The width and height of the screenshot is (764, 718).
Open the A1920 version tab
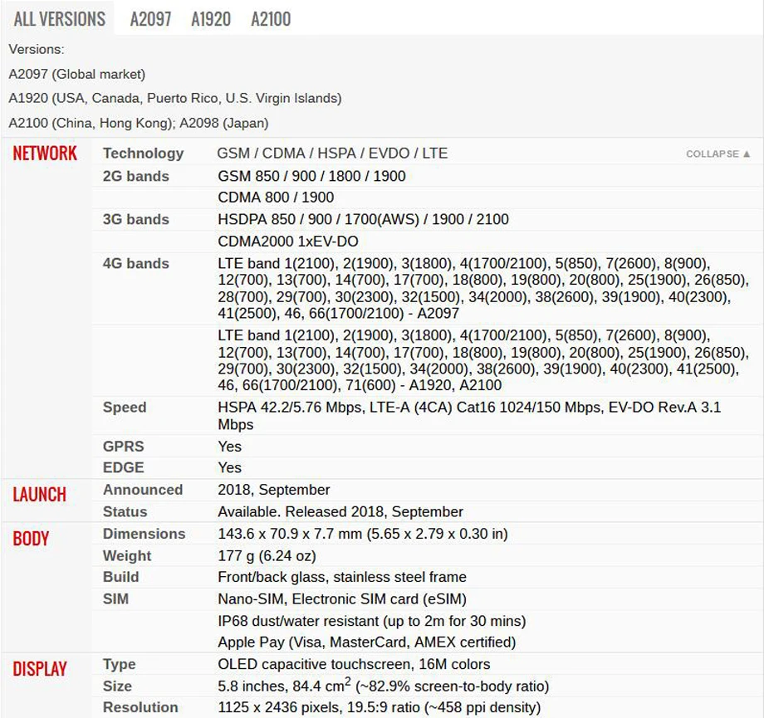tap(211, 19)
